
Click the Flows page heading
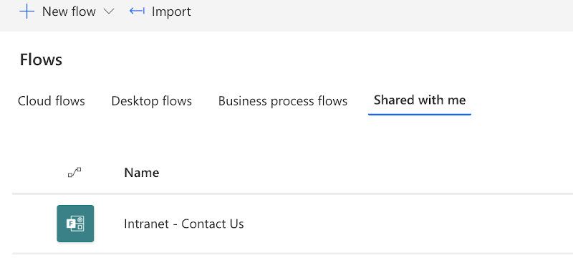pos(41,59)
